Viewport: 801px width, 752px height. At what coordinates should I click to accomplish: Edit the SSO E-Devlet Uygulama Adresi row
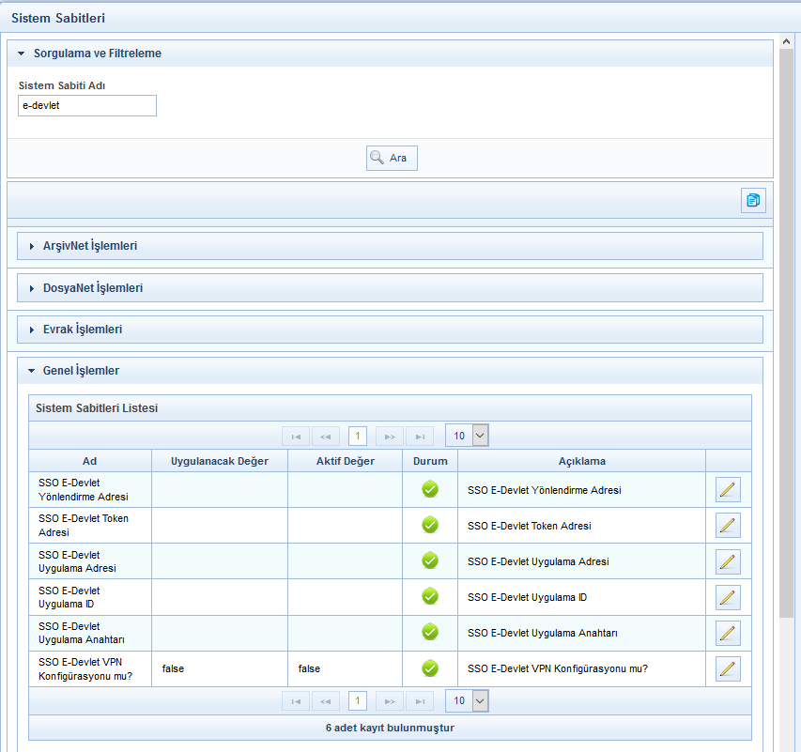[x=728, y=561]
